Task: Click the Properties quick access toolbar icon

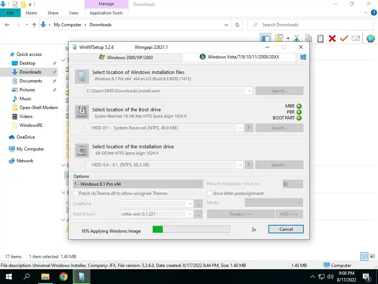Action: [15, 4]
